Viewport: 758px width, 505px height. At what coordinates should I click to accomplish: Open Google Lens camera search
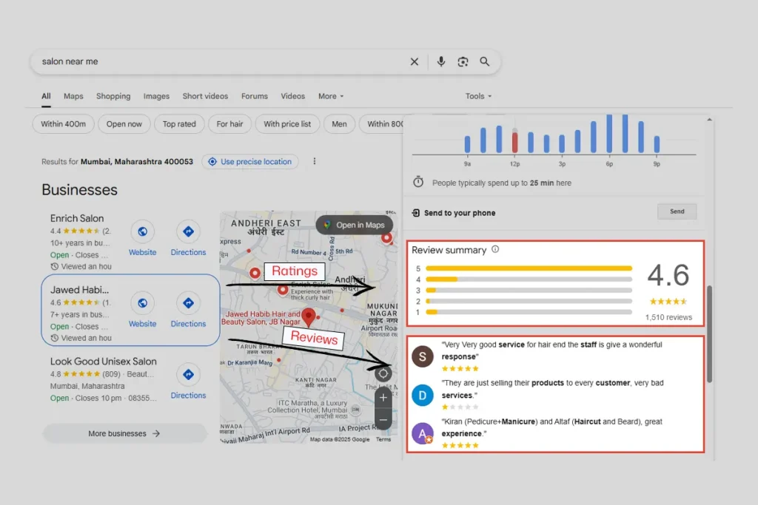point(463,62)
